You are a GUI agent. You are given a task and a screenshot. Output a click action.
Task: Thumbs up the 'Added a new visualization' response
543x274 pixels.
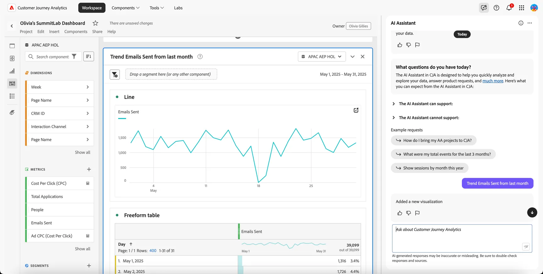(x=400, y=213)
